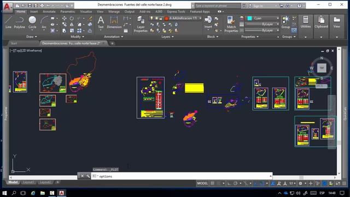This screenshot has height=197, width=350.
Task: Open the Parametric ribbon tab
Action: [68, 11]
